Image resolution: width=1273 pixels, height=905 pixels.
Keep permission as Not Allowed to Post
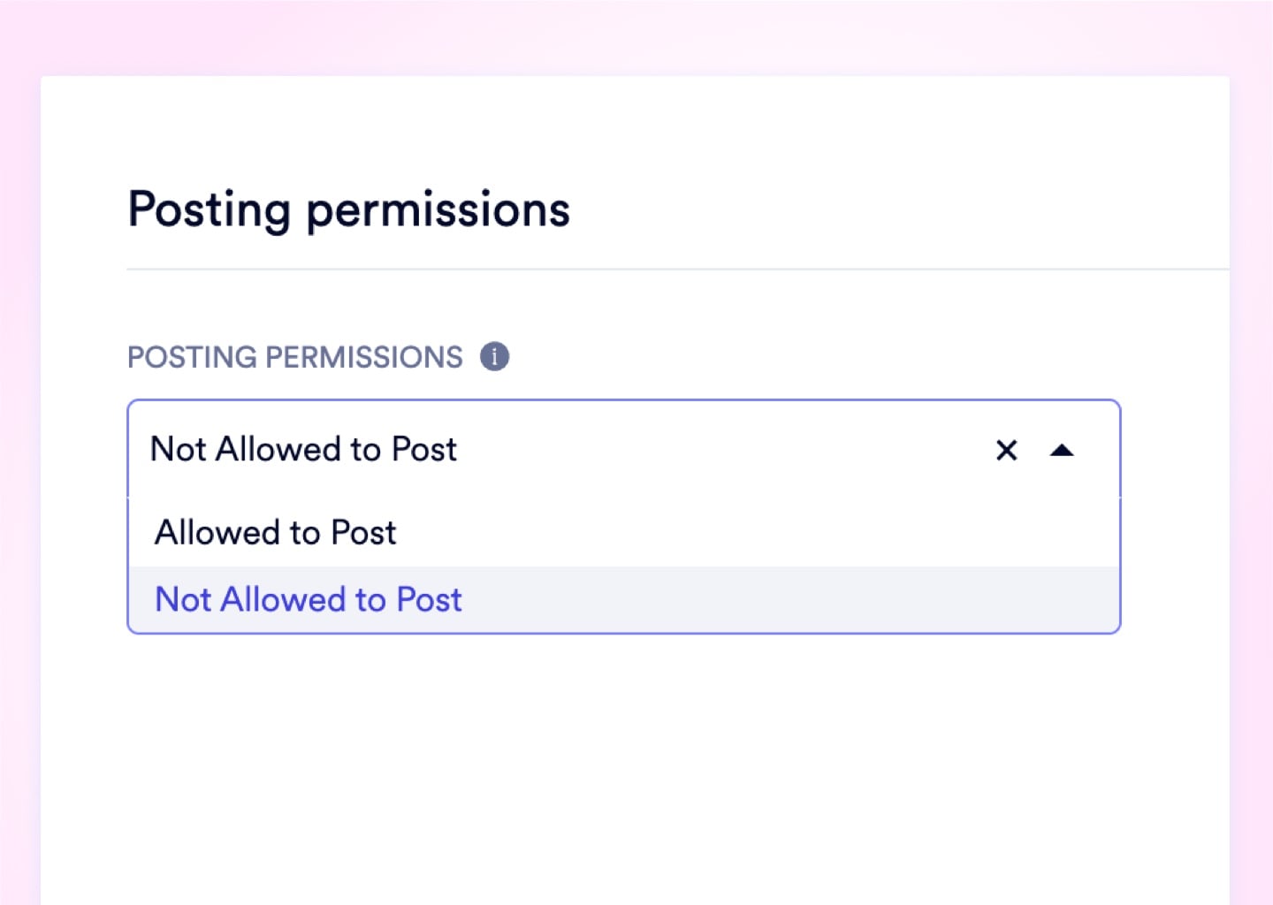309,600
